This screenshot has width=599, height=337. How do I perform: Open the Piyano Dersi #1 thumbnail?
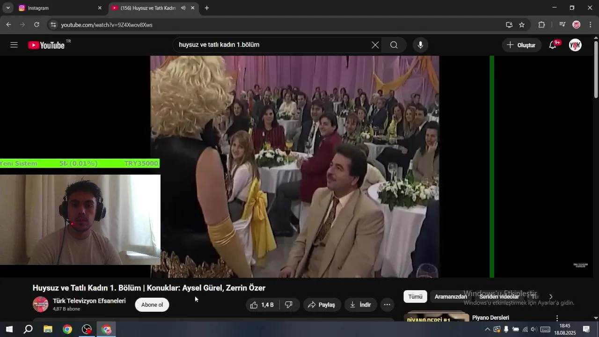tap(436, 316)
